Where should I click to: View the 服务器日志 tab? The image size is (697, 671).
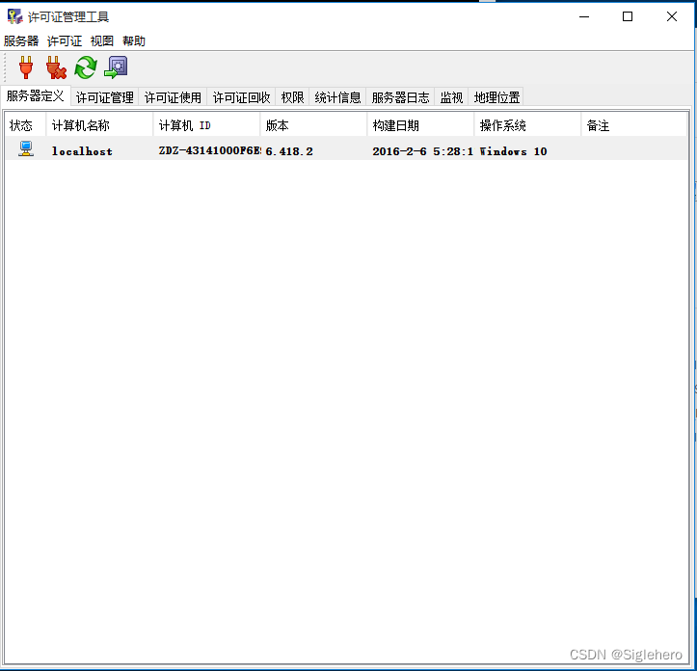click(401, 97)
